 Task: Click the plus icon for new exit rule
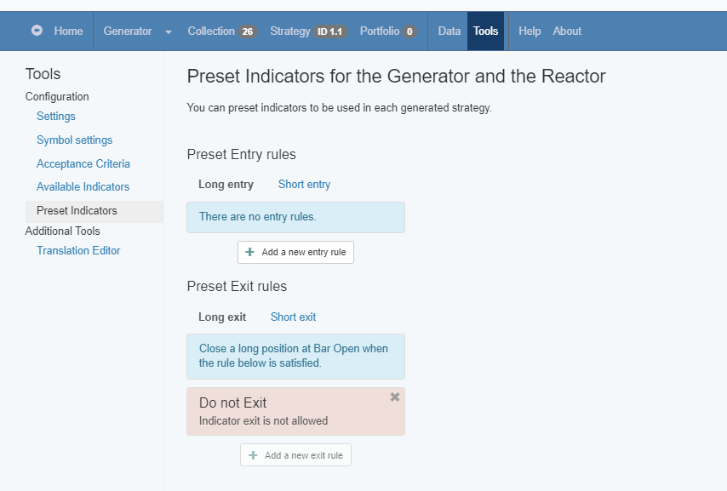tap(253, 455)
